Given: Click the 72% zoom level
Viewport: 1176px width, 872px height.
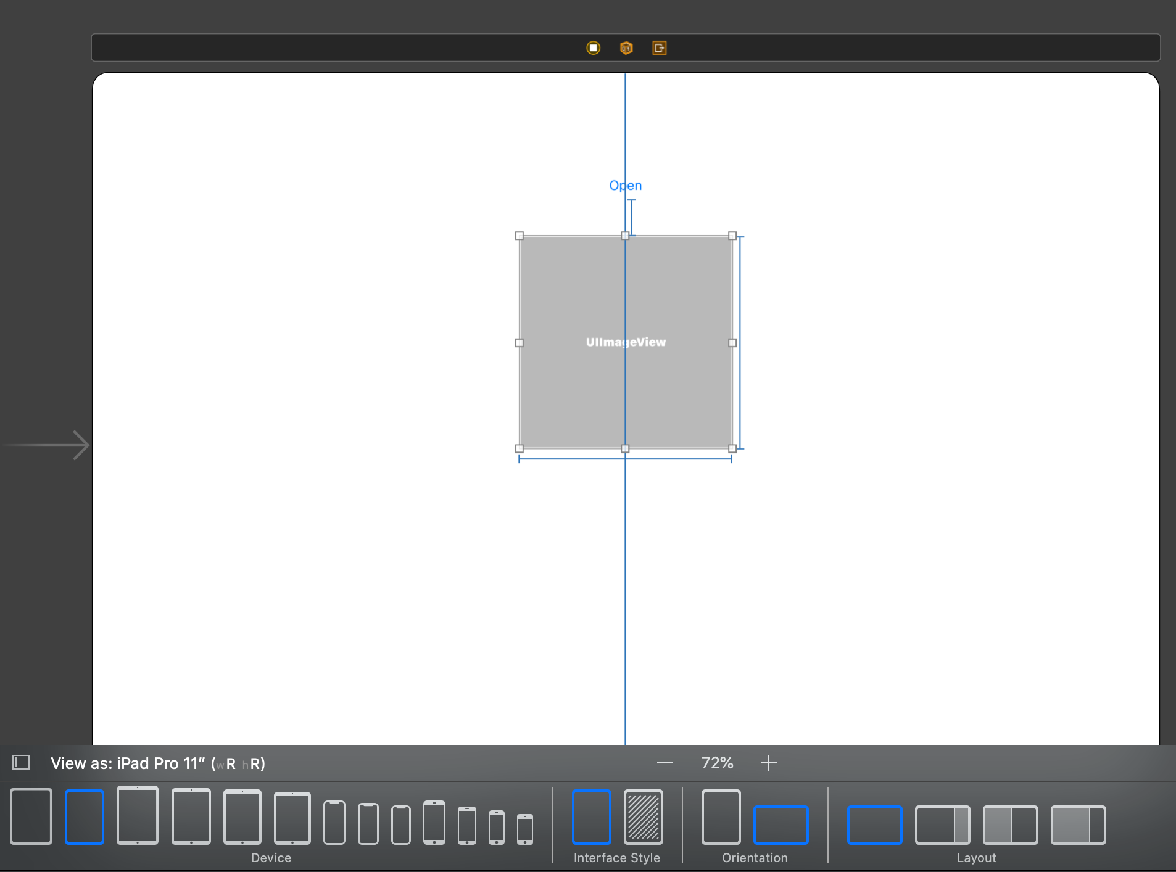Looking at the screenshot, I should [717, 763].
